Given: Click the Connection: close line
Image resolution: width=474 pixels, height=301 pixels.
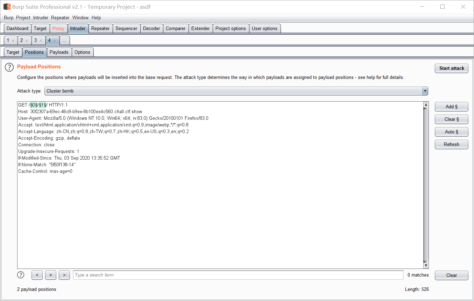Looking at the screenshot, I should [36, 145].
